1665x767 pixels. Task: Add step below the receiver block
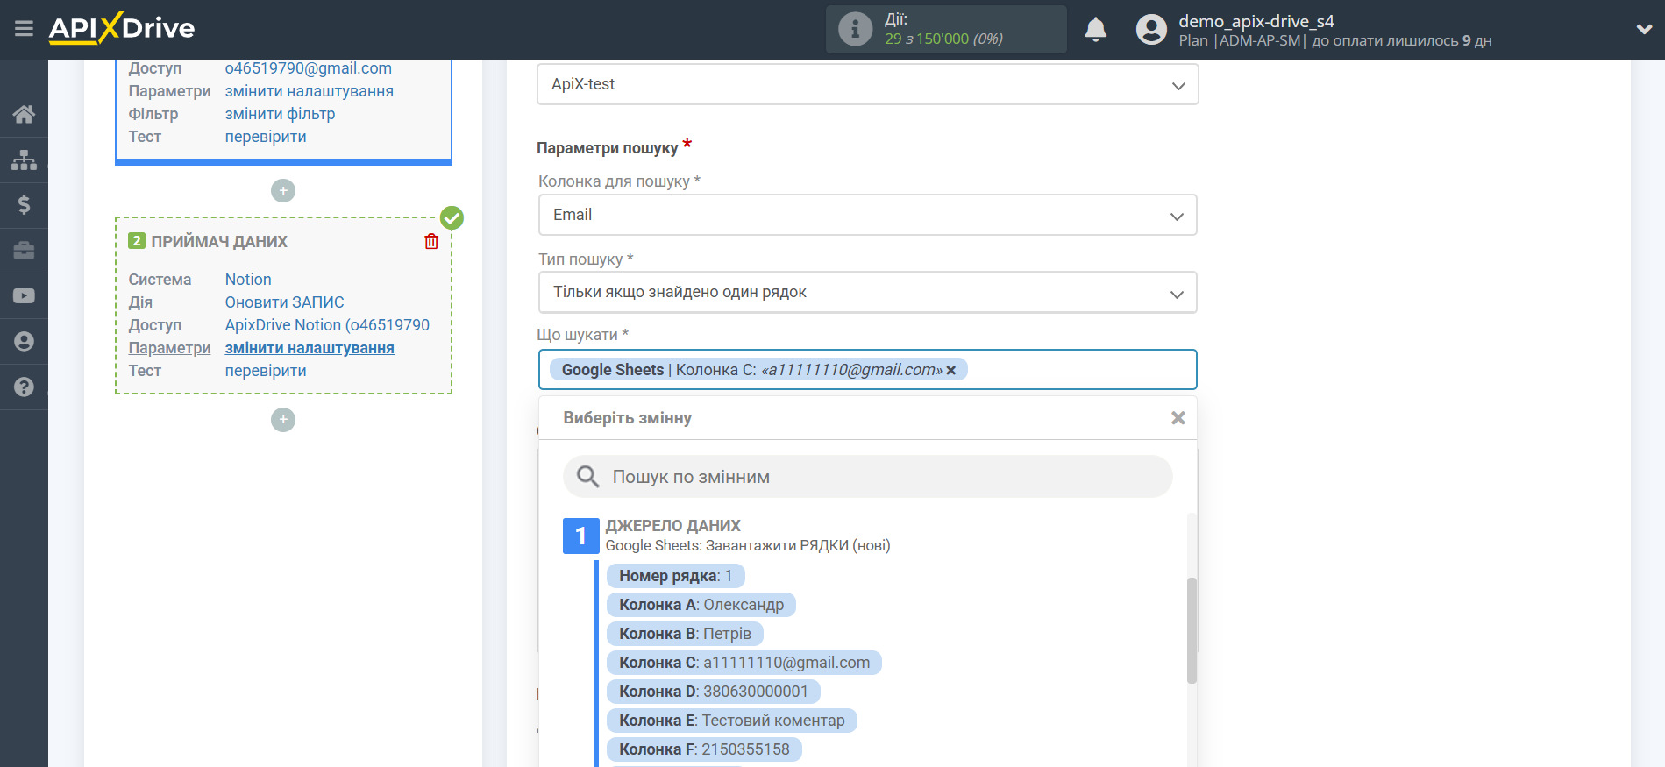point(283,420)
